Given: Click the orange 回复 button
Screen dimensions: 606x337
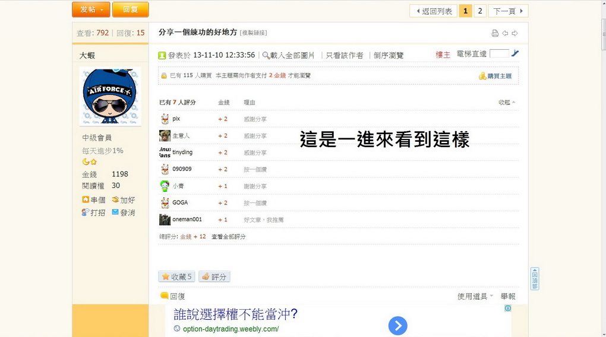Looking at the screenshot, I should tap(131, 9).
